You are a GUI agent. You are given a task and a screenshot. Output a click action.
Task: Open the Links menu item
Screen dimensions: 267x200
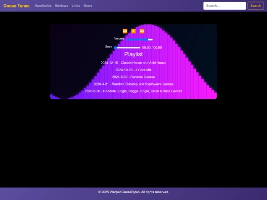click(76, 6)
